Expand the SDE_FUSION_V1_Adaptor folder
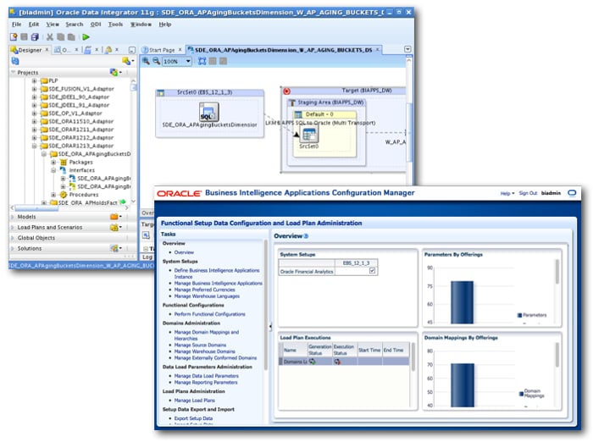Screen dimensions: 593x442 click(35, 89)
